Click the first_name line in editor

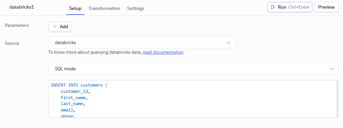74,97
